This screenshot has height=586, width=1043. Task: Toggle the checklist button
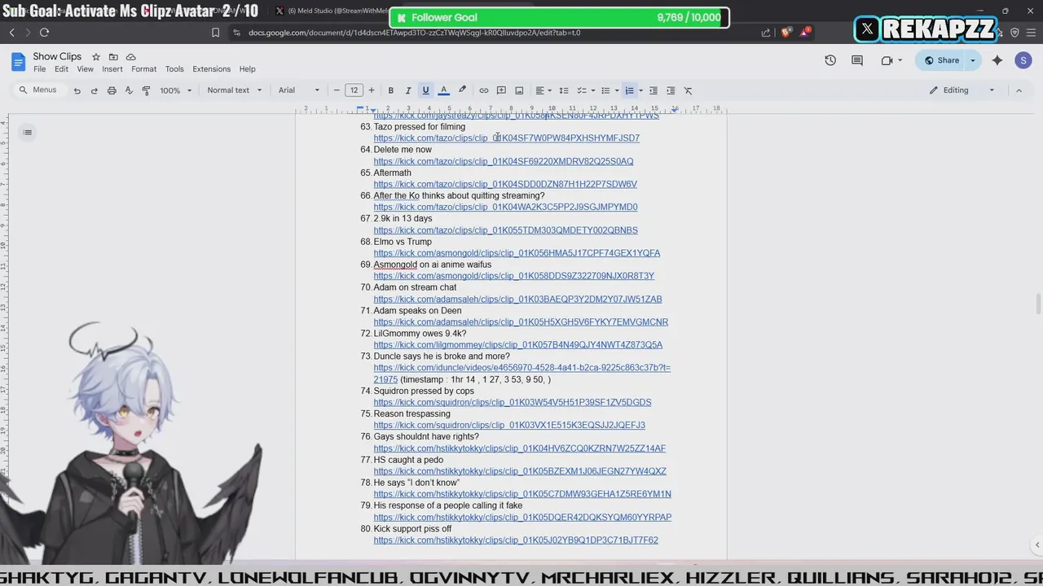point(582,90)
